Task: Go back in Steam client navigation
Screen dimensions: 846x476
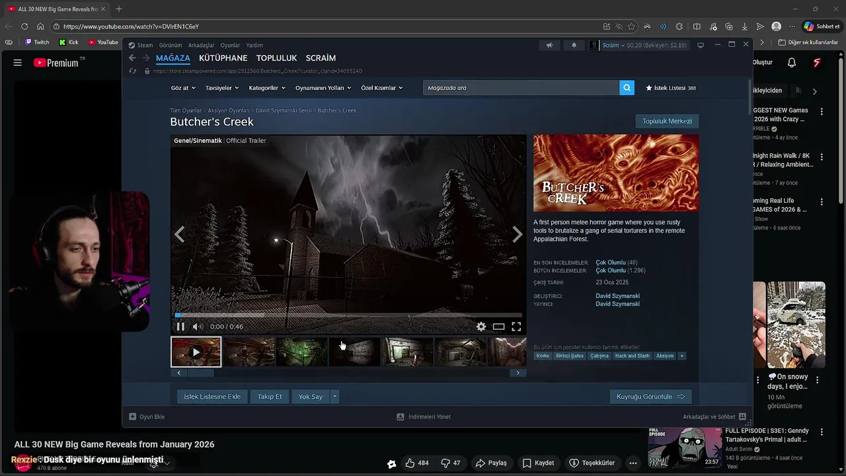Action: (132, 58)
